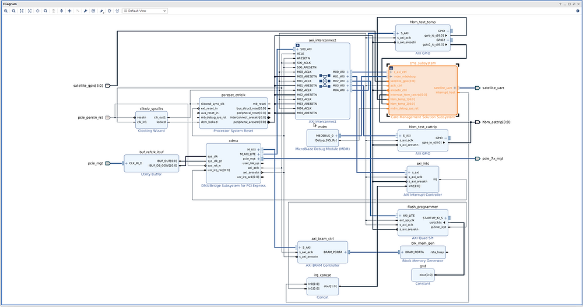Click the interrupt_host pin on cms_subsystem

(445, 93)
